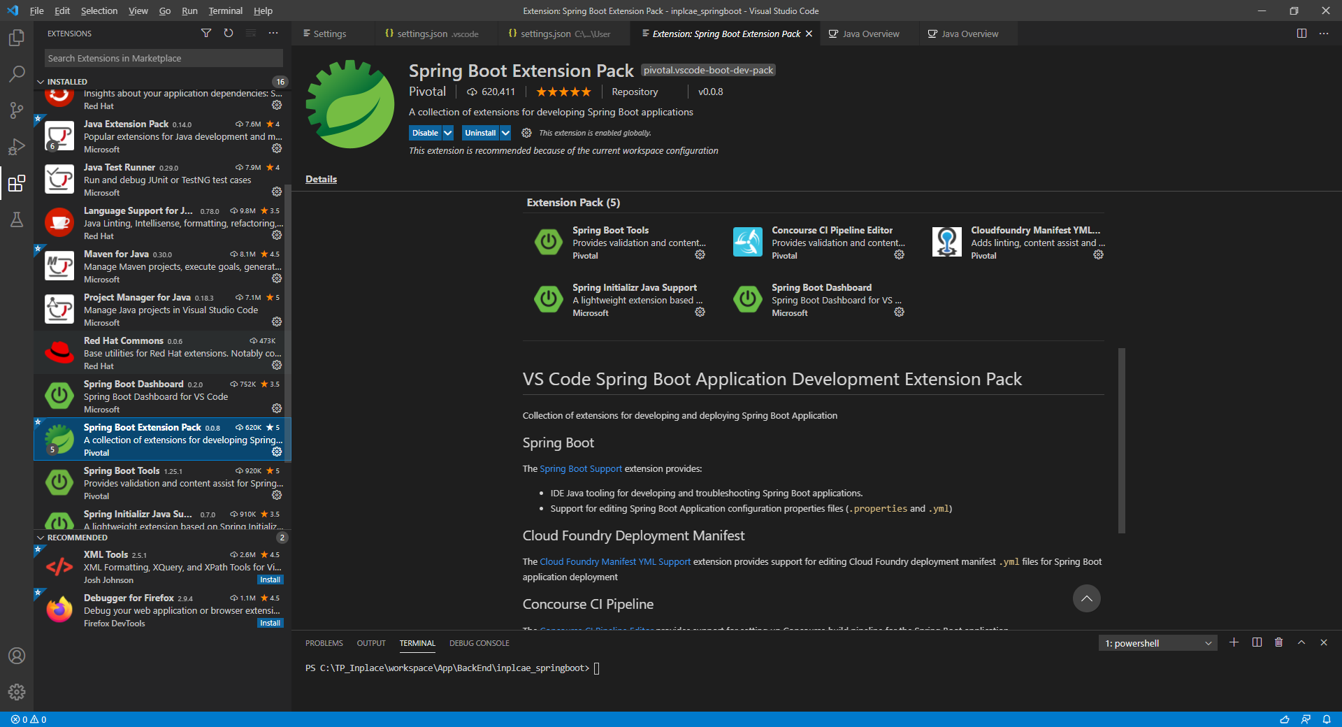The image size is (1342, 727).
Task: Add a new terminal with plus icon
Action: tap(1234, 642)
